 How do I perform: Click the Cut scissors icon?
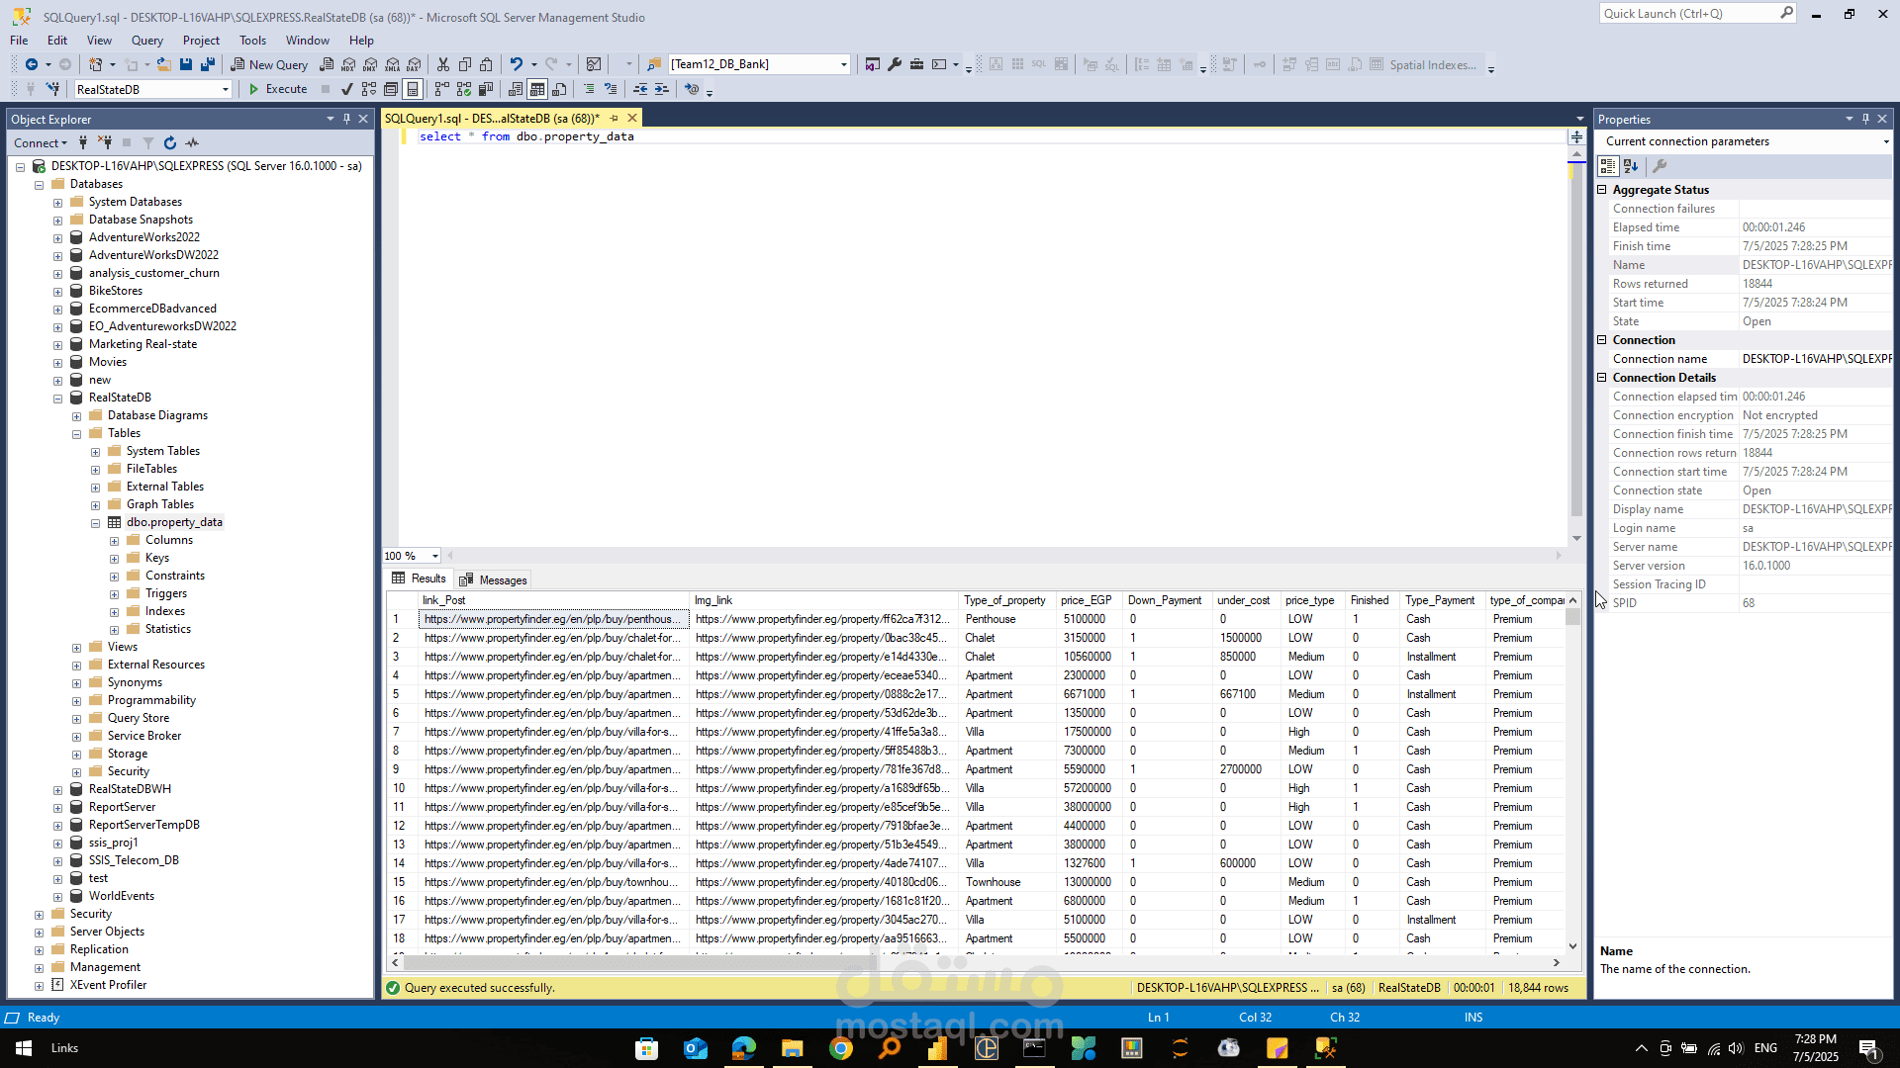point(443,64)
